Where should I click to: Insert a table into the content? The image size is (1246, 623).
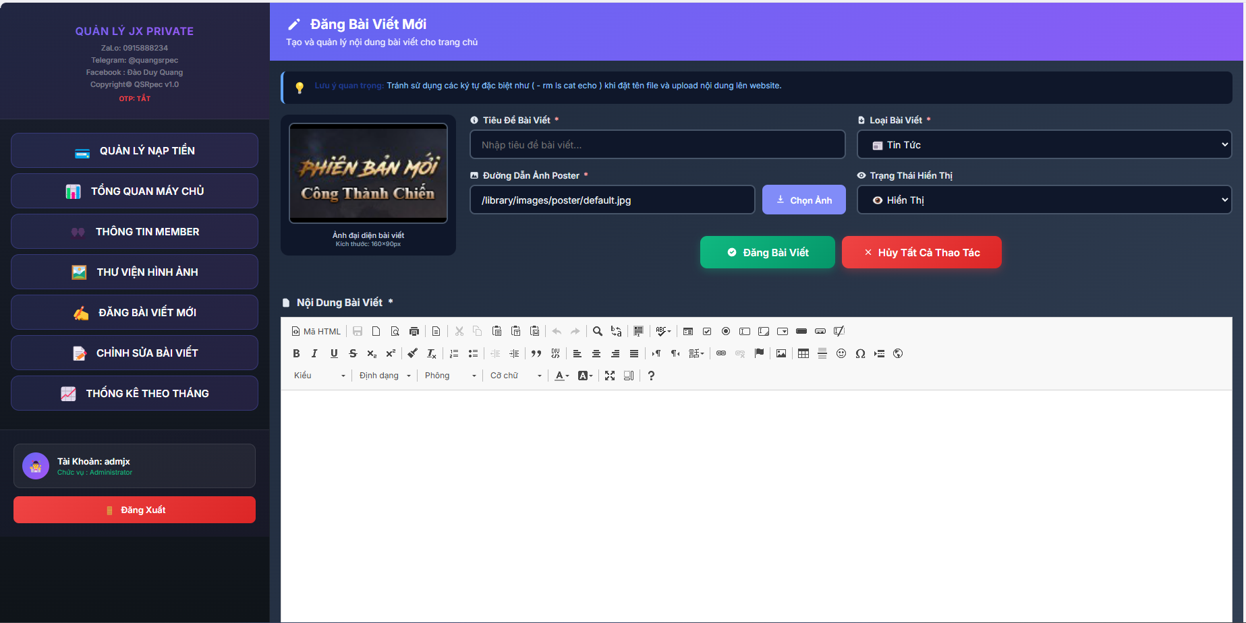[803, 353]
